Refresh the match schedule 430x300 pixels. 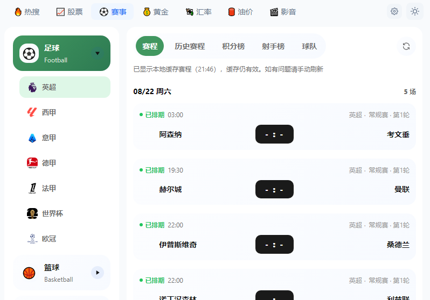coord(406,46)
